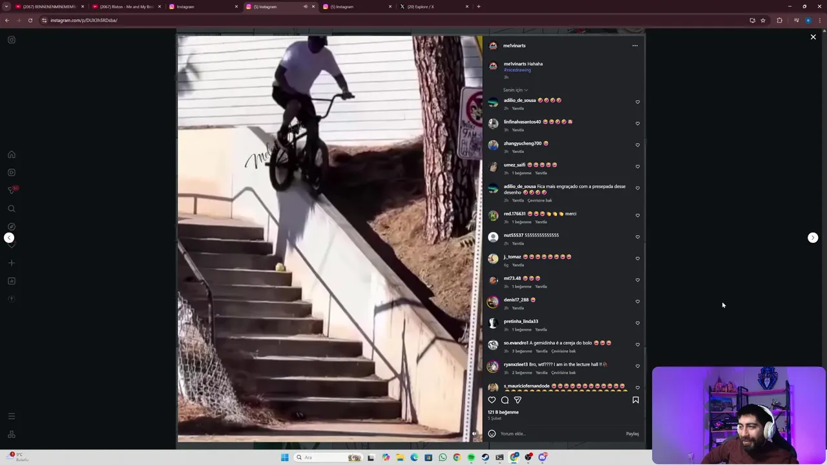Open the Instagram logo in the left sidebar
The width and height of the screenshot is (827, 465).
pyautogui.click(x=11, y=40)
